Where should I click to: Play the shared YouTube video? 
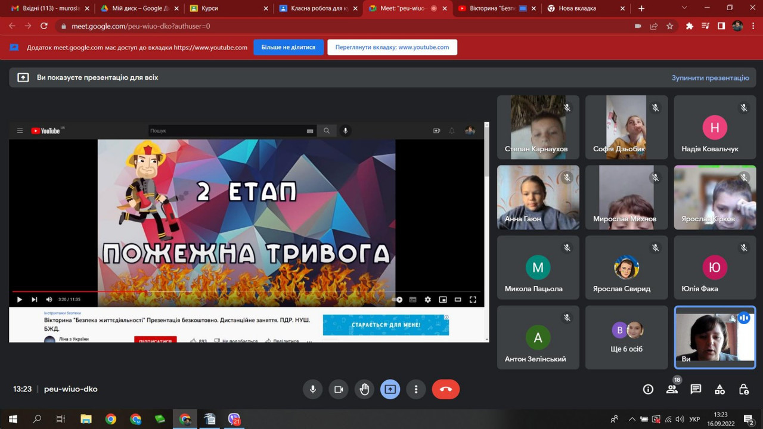point(19,300)
